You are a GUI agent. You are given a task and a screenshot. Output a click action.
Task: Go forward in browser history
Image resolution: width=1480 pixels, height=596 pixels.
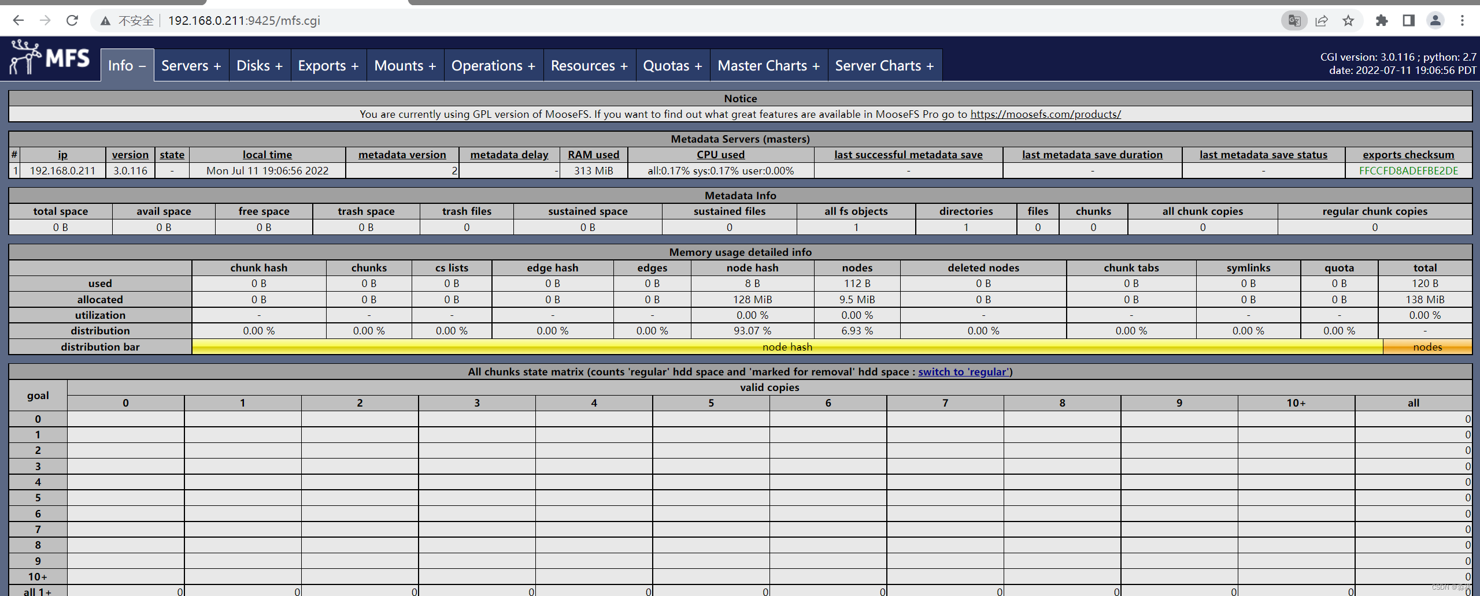[x=45, y=21]
